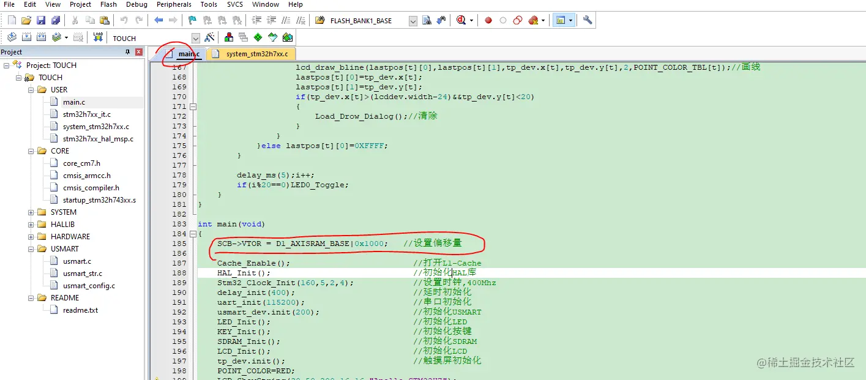Click the Paste clipboard icon
Image resolution: width=866 pixels, height=380 pixels.
(x=105, y=20)
